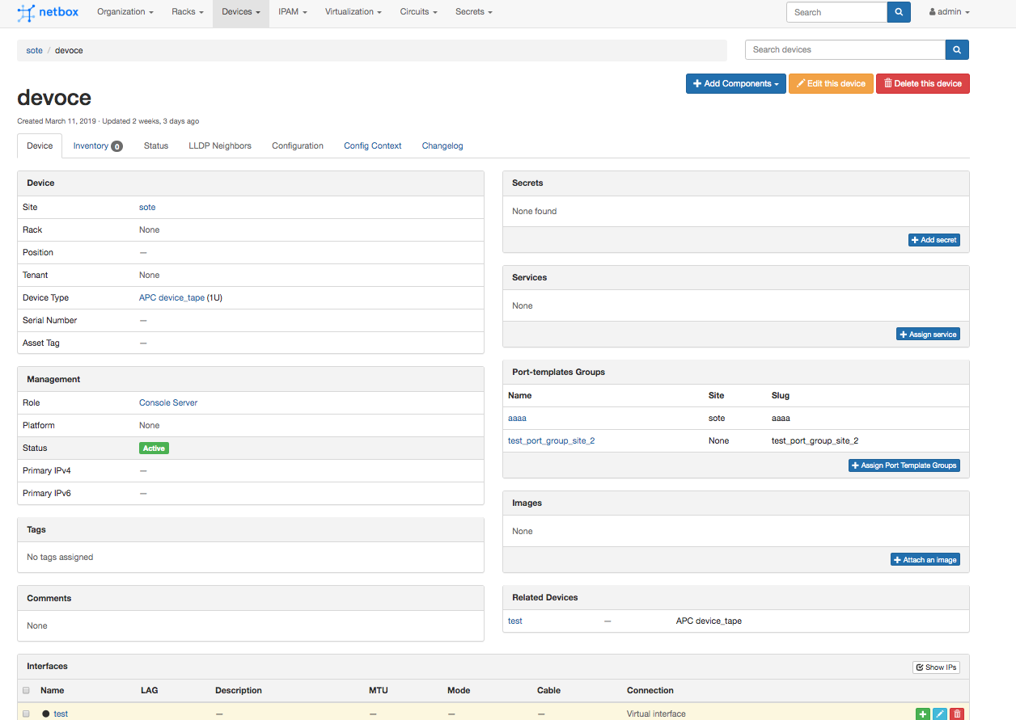Click the orange Edit this device button

pyautogui.click(x=831, y=84)
